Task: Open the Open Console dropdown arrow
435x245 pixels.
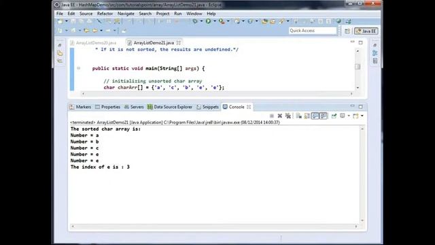Action: [362, 116]
